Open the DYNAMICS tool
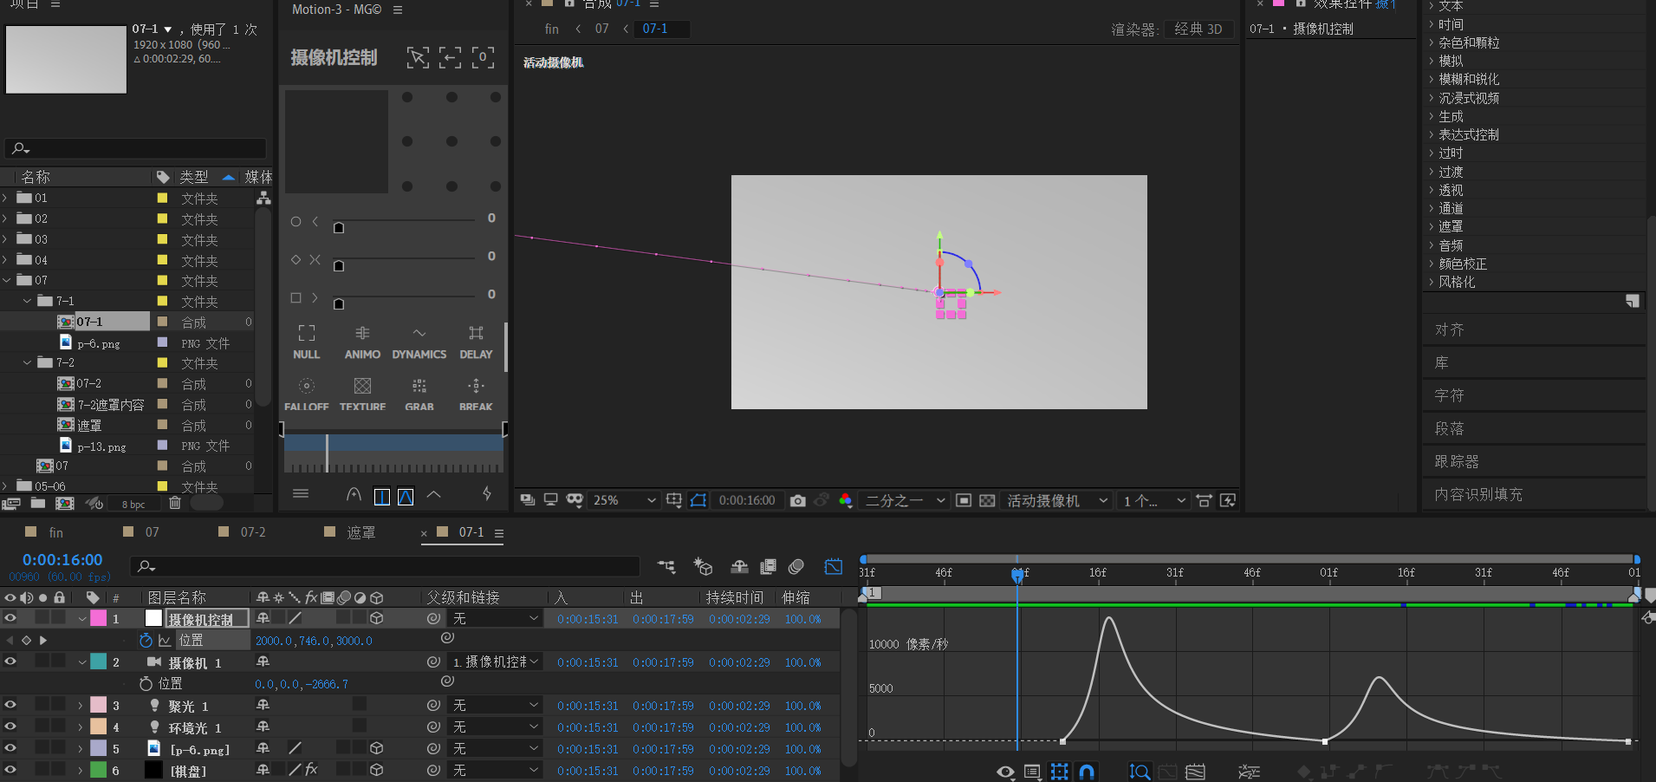1656x782 pixels. point(419,342)
